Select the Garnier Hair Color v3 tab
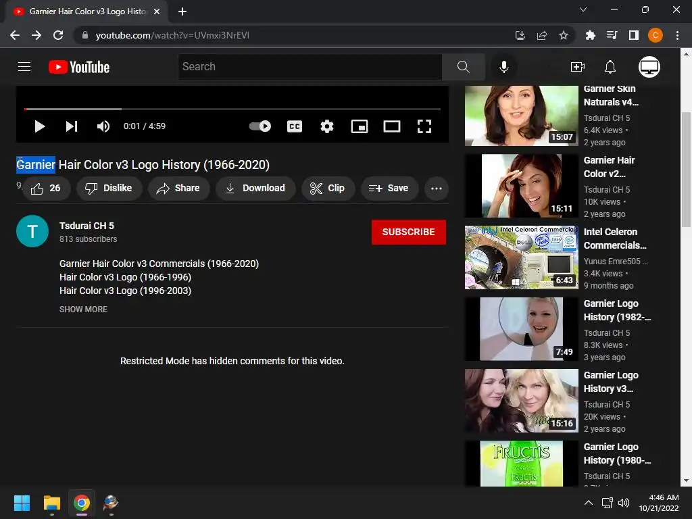This screenshot has width=692, height=519. point(86,11)
